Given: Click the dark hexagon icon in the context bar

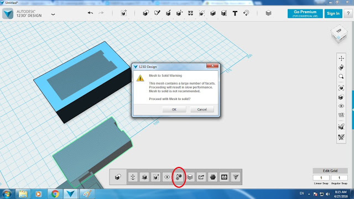Looking at the screenshot, I should coord(212,177).
